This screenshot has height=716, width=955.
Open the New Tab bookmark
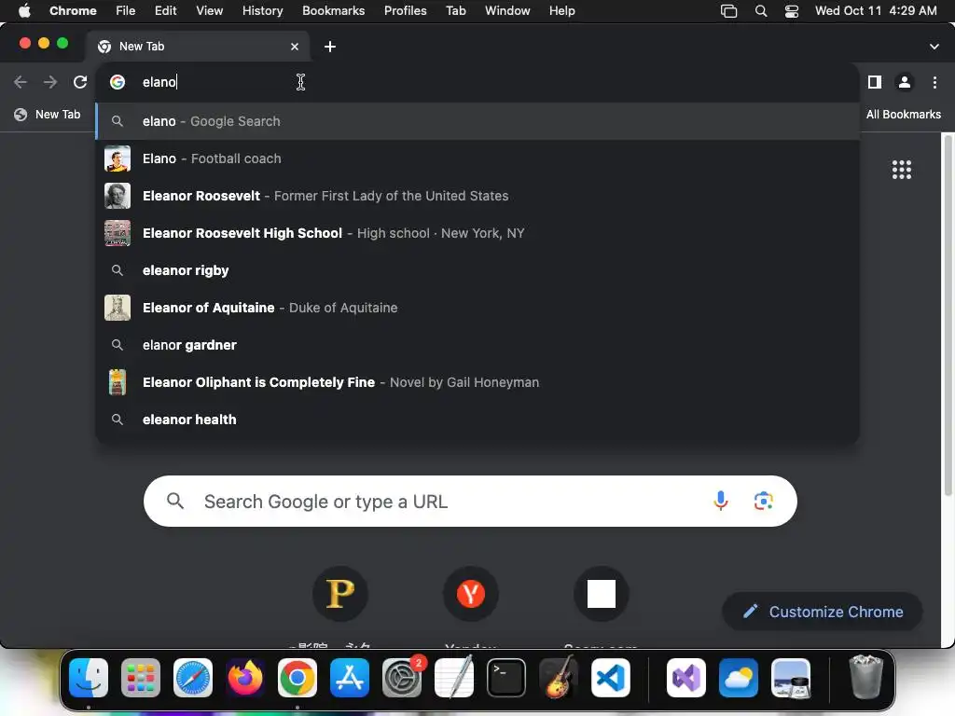[48, 115]
